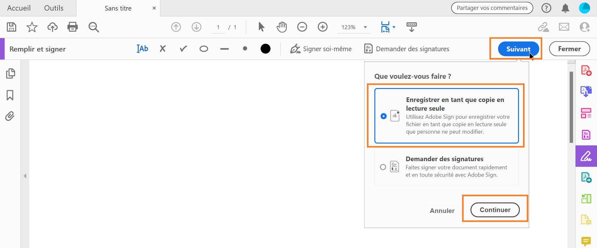This screenshot has width=597, height=248.
Task: Open the Create PDF tool in right pane
Action: point(586,71)
